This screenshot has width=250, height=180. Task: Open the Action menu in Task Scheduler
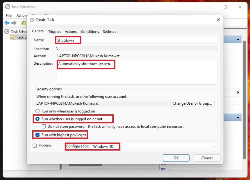pyautogui.click(x=21, y=15)
